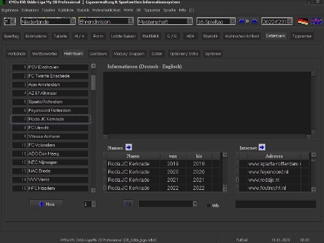Click up arrow of Internet table scrollbar
324x243 pixels.
[x=313, y=154]
